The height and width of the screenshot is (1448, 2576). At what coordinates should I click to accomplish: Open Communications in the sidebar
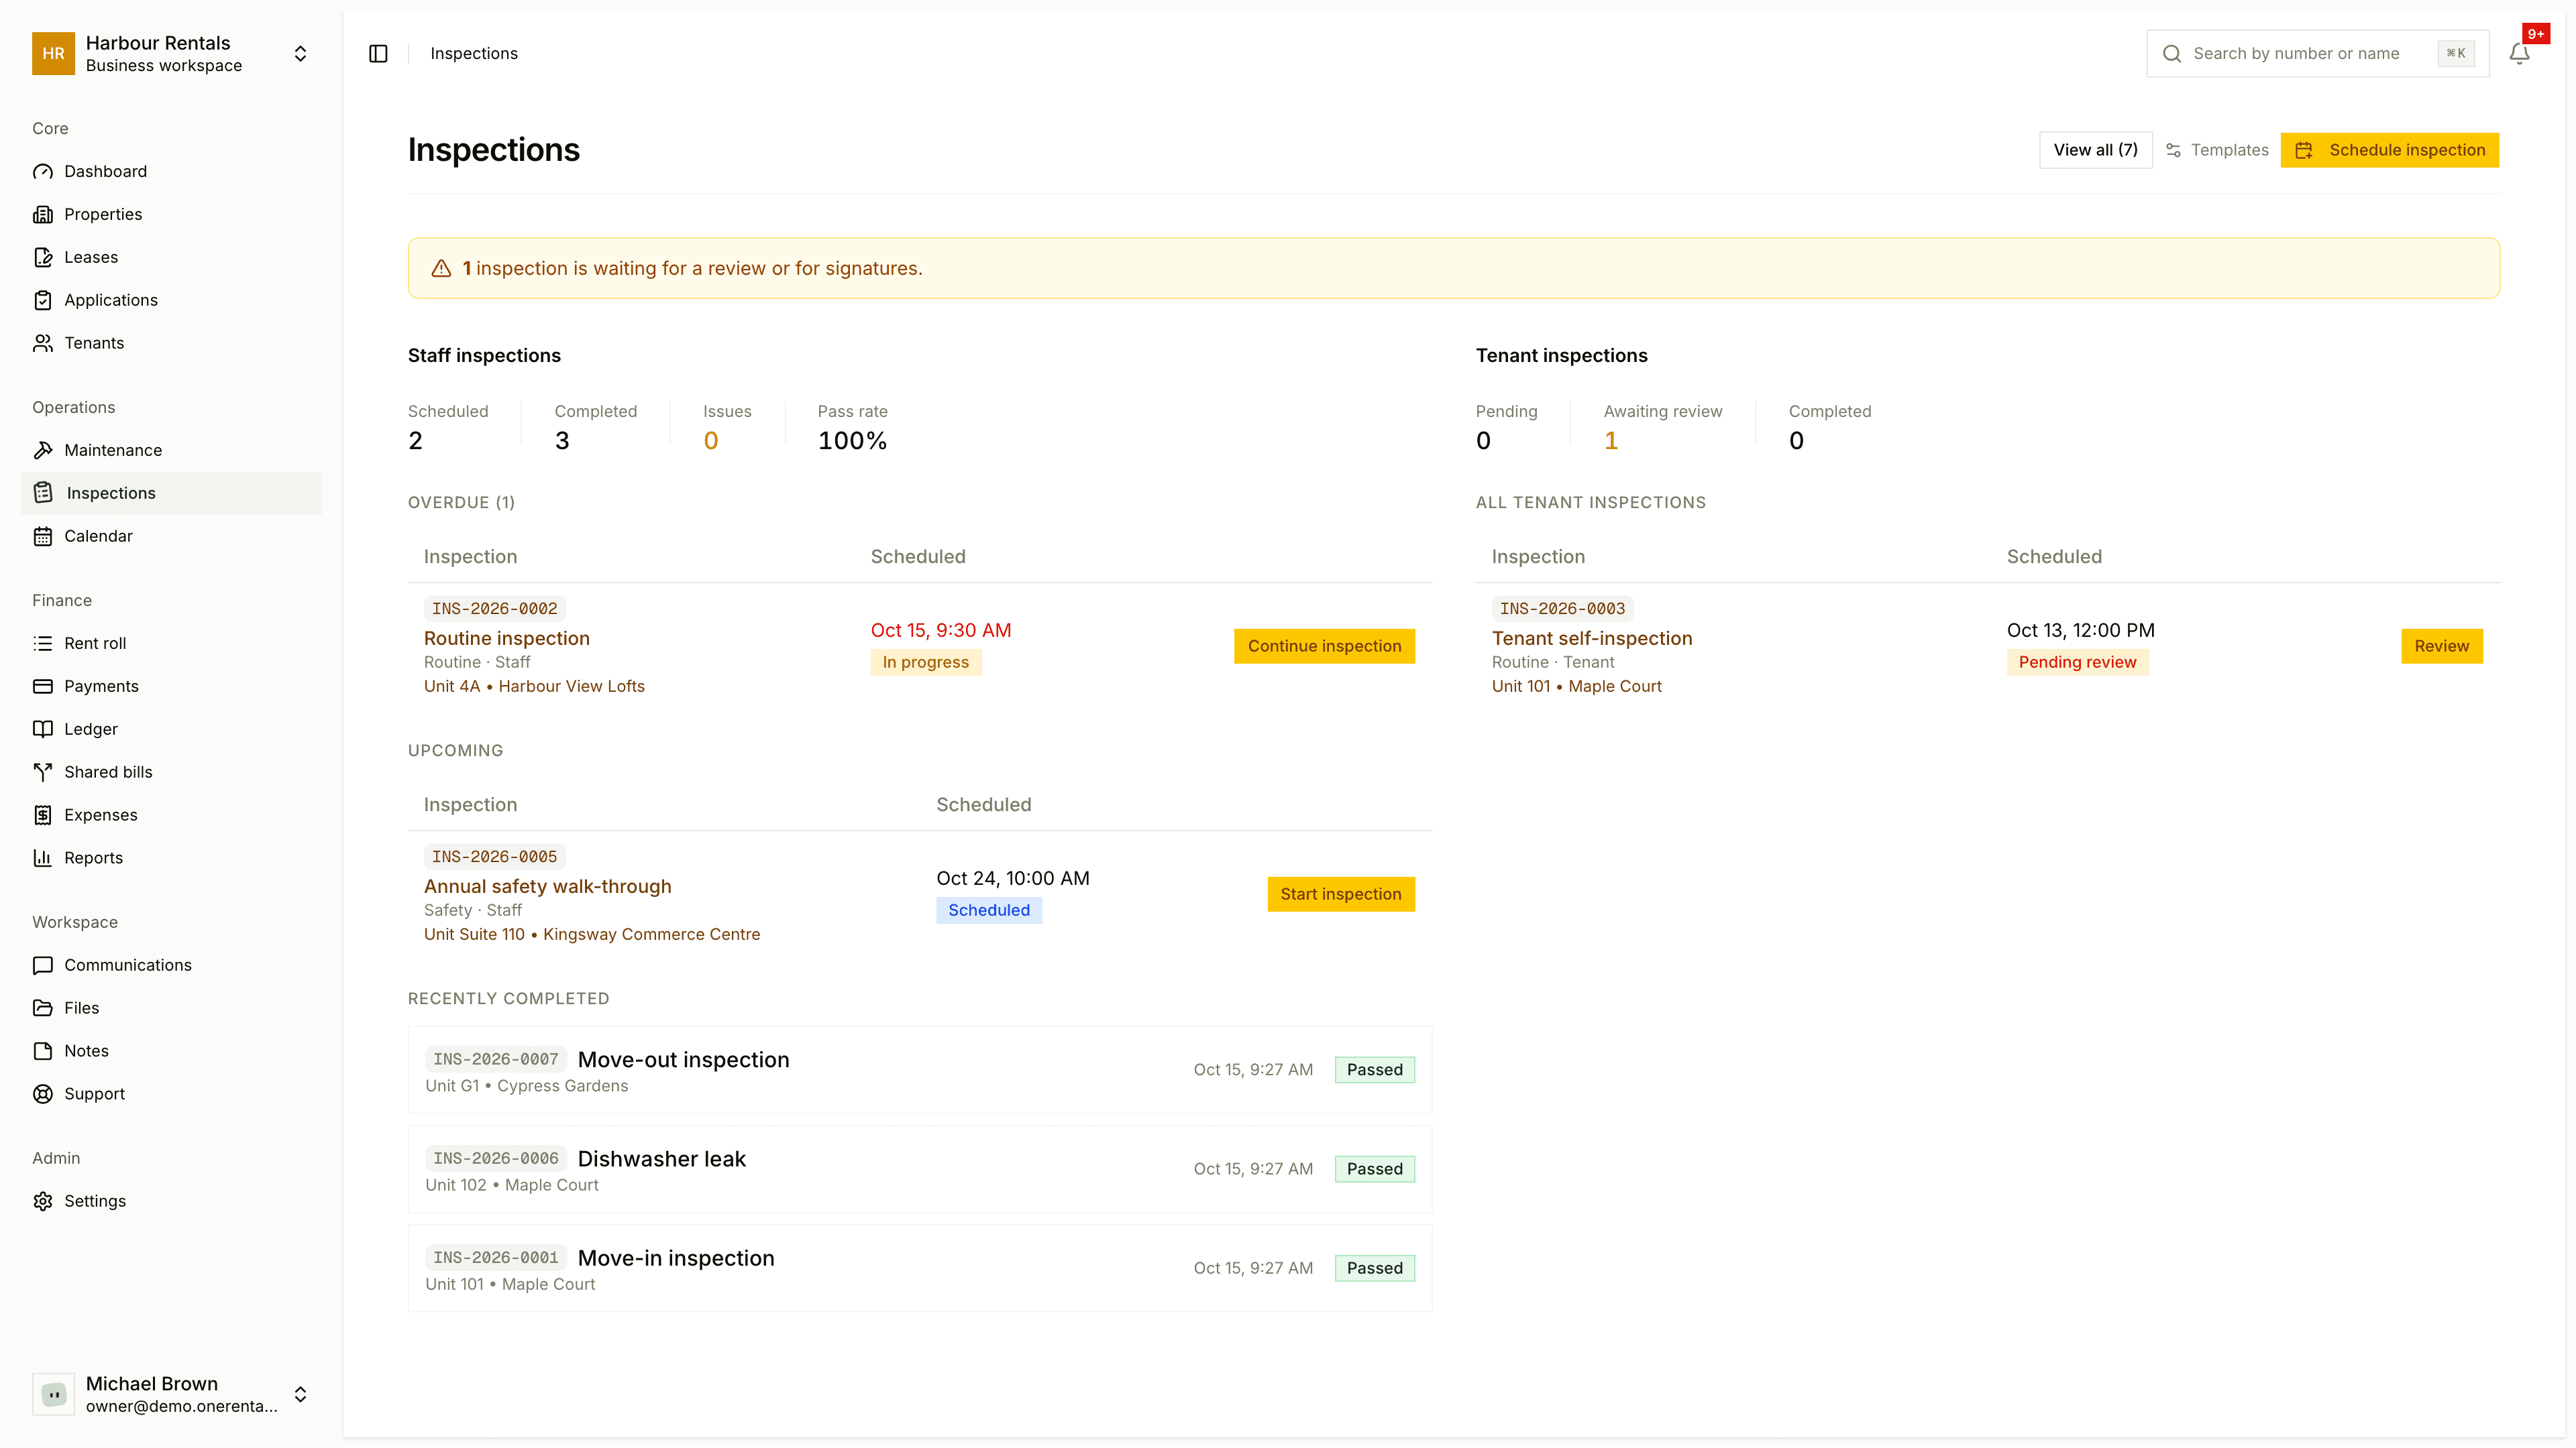[172, 965]
